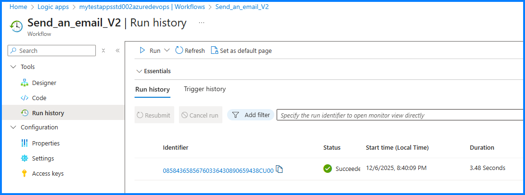Open run 08584365856760336430890659438CU00
Image resolution: width=525 pixels, height=195 pixels.
(x=218, y=170)
